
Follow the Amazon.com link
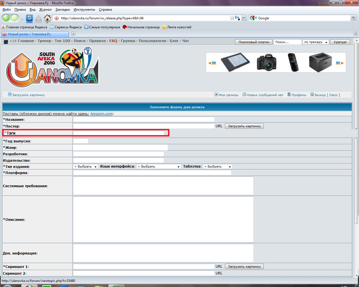(101, 114)
